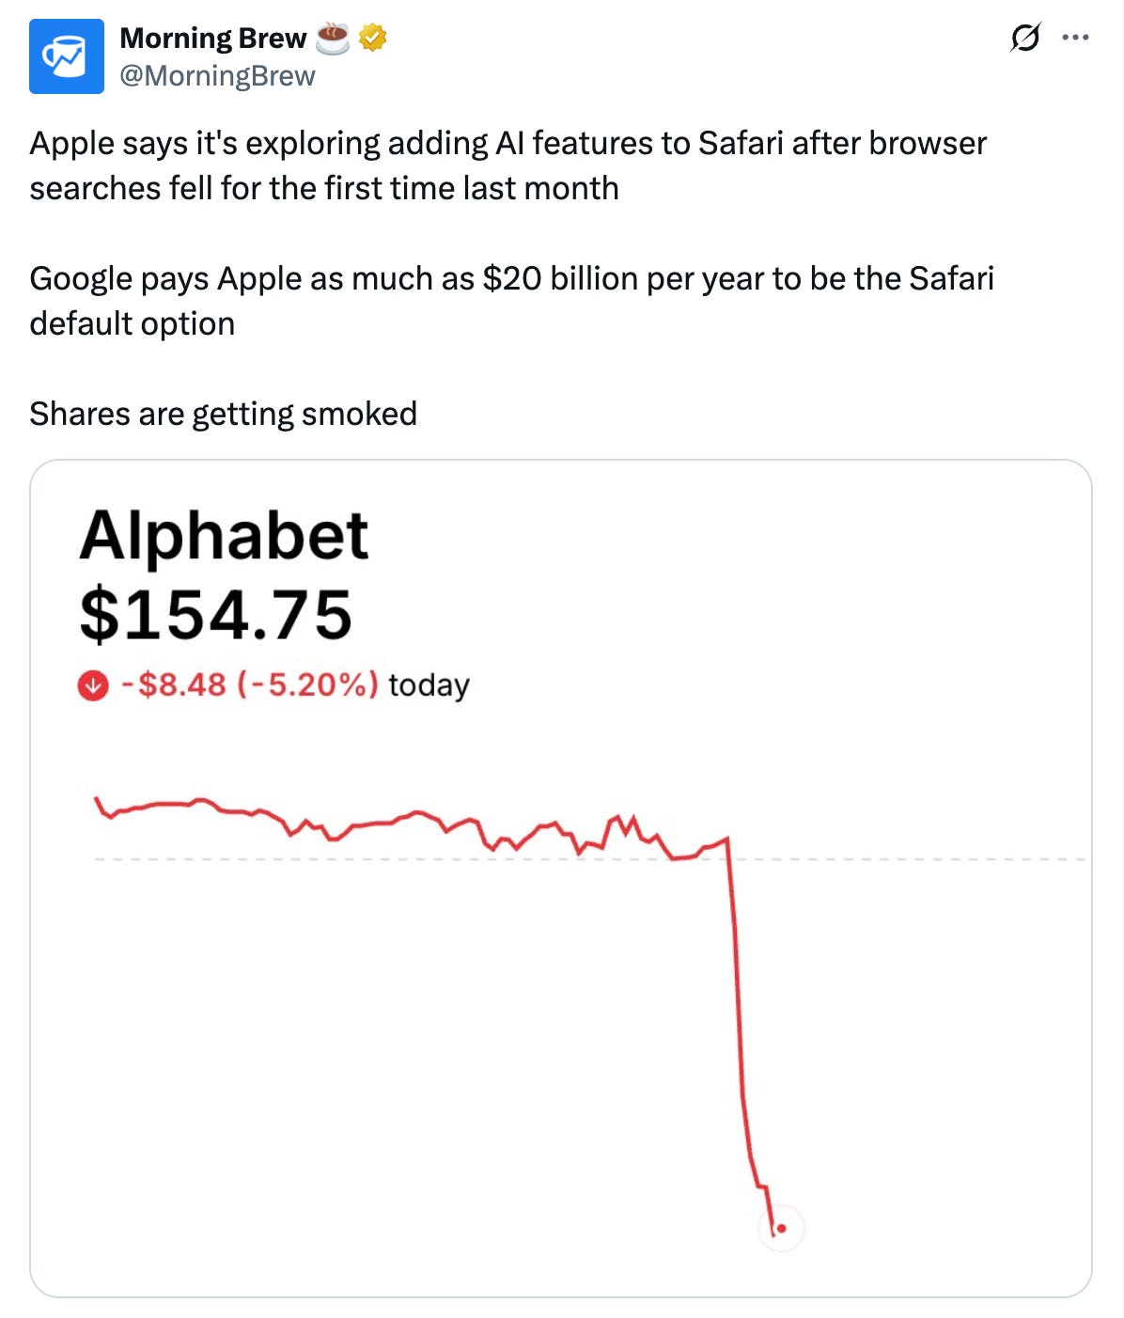
Task: Click the -$8.48 (-5.20%) change label
Action: [250, 684]
